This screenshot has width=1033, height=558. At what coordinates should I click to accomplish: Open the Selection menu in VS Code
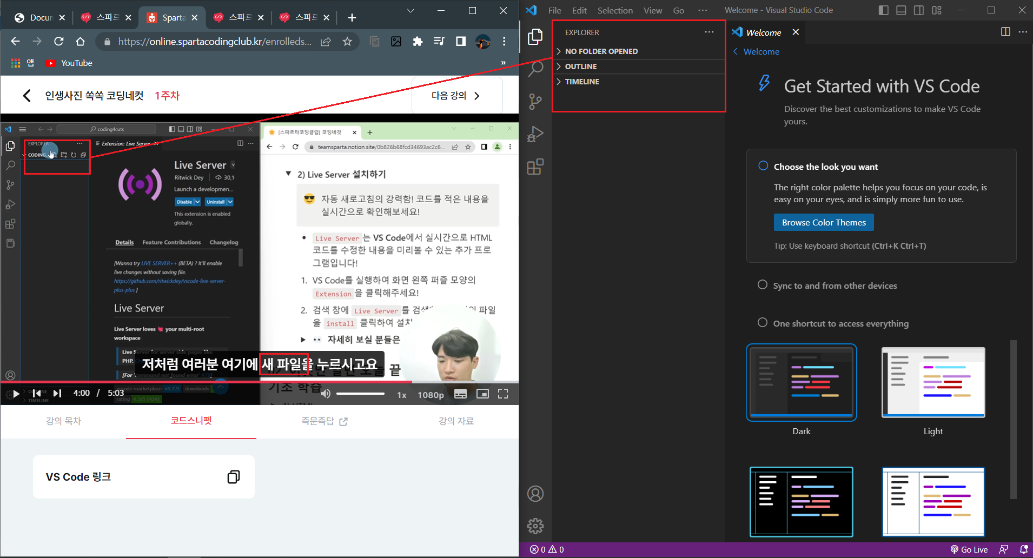point(615,10)
